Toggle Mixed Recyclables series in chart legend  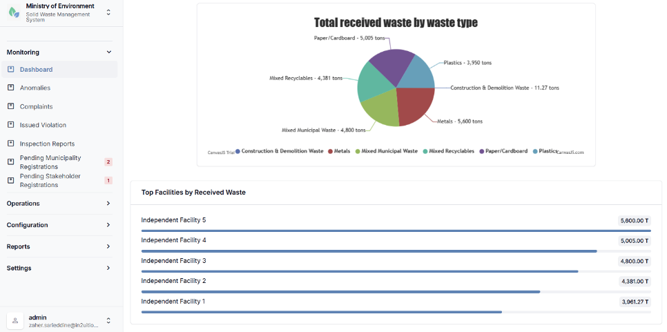point(449,151)
